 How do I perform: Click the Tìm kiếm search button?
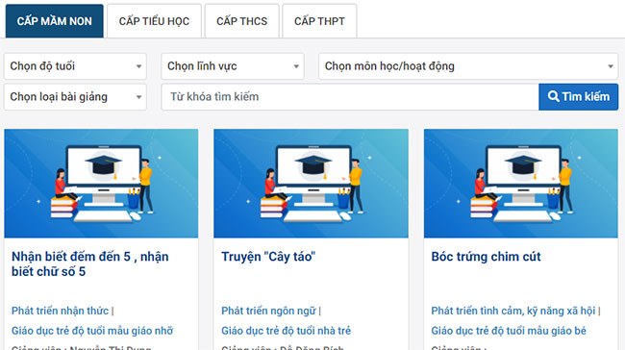578,97
